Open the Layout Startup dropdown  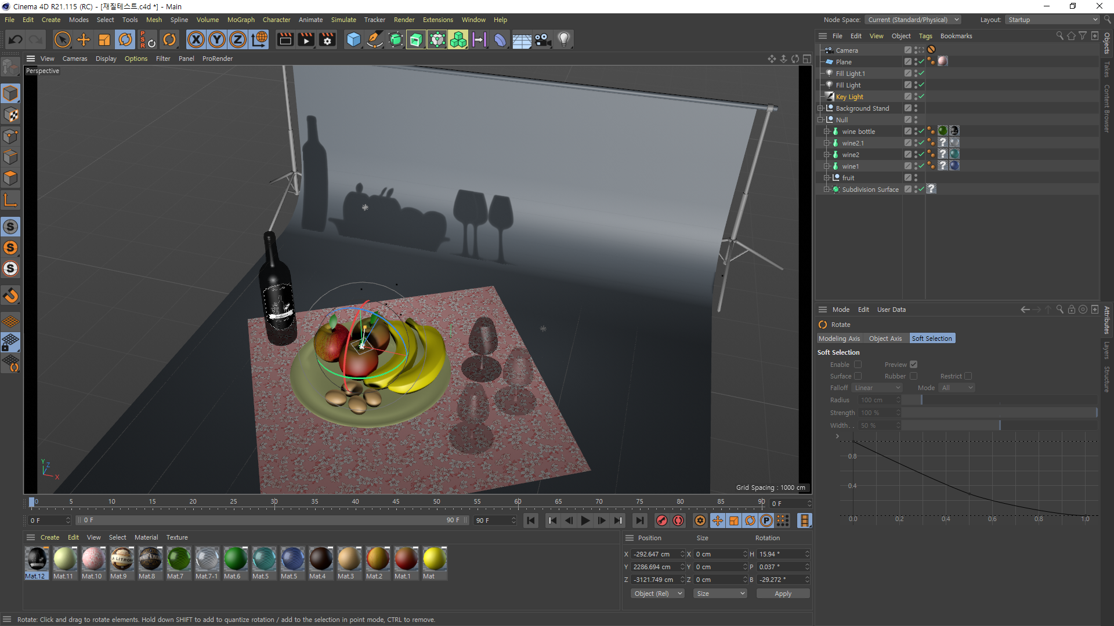1052,20
